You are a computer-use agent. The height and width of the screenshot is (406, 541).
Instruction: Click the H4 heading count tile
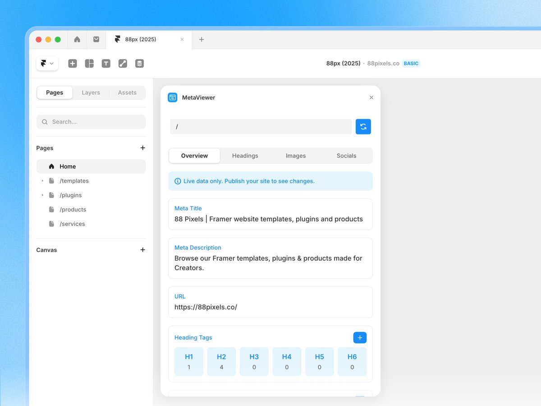287,361
